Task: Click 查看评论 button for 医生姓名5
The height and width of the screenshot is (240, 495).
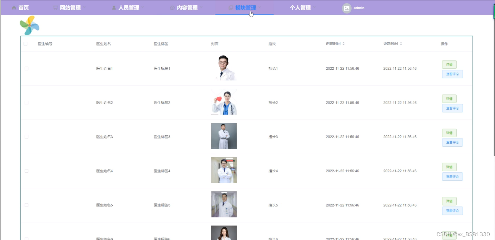Action: tap(452, 211)
